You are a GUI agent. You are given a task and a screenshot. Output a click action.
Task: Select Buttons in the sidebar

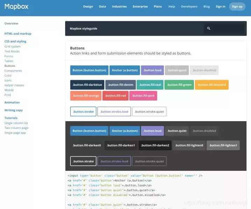coord(10,66)
